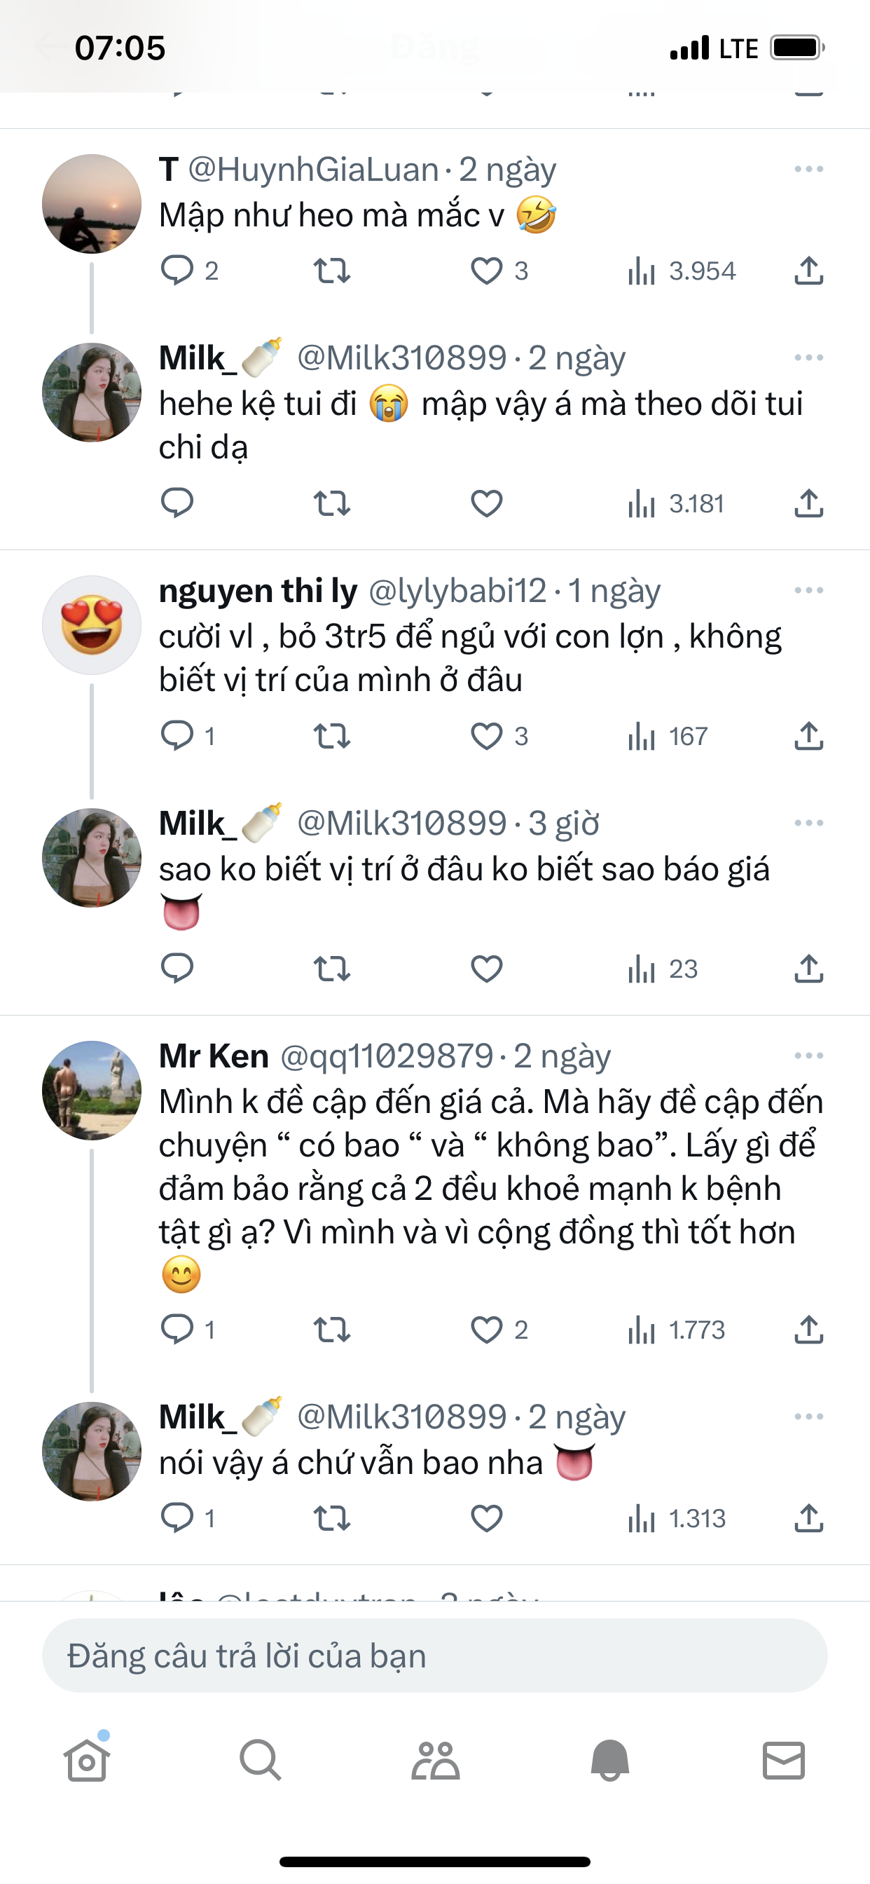Share Mr Ken's reply
Screen dimensions: 870x1884
pyautogui.click(x=808, y=1330)
